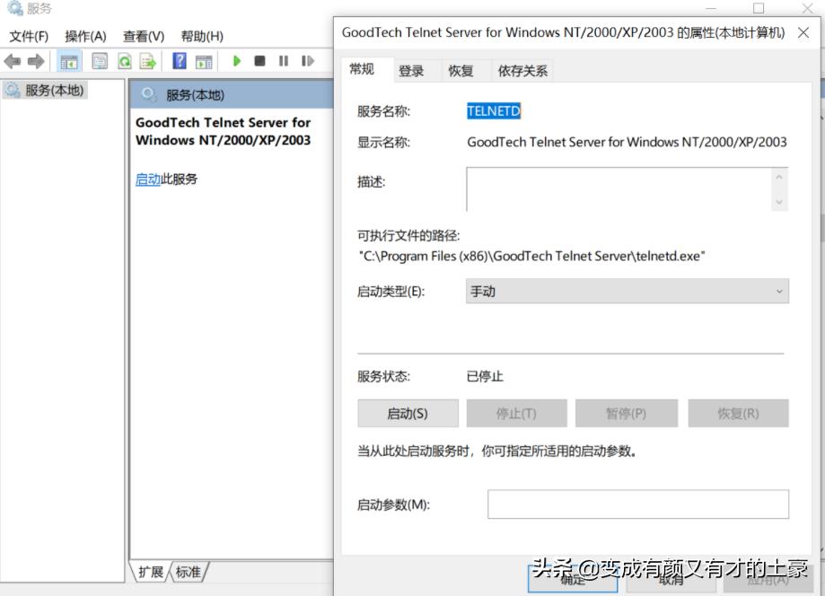Stop the service with the black square toolbar icon
The image size is (825, 596).
(259, 61)
